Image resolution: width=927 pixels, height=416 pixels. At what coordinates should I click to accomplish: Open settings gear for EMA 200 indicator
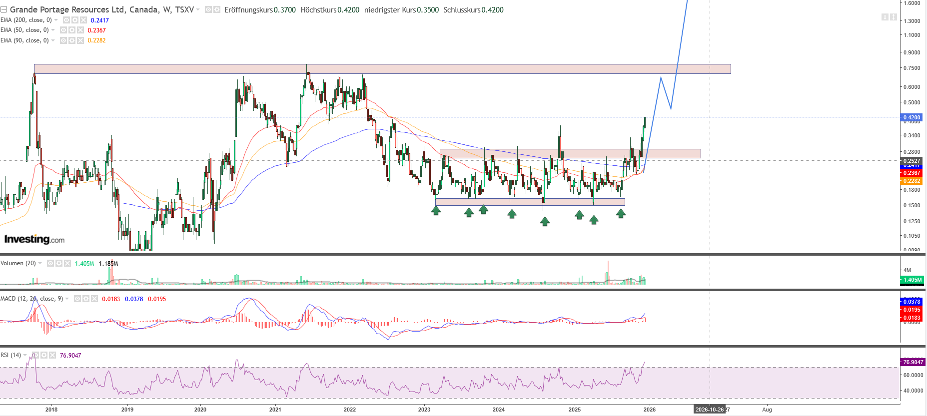coord(75,20)
